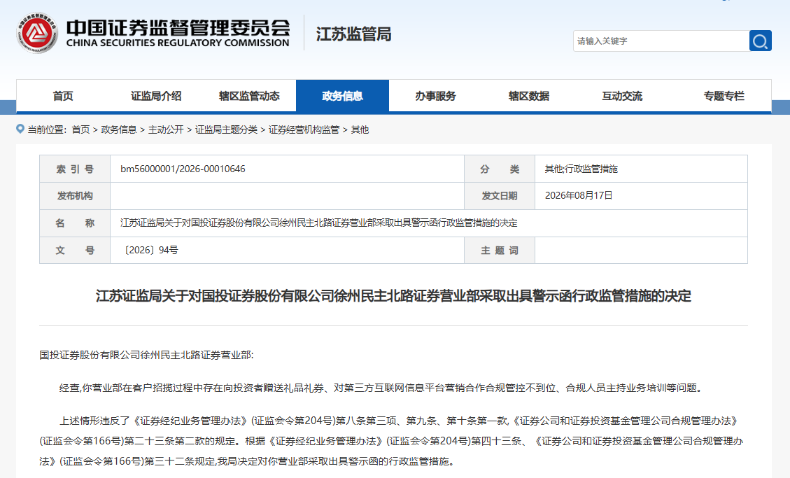Click the 分类 label cell

tap(500, 169)
